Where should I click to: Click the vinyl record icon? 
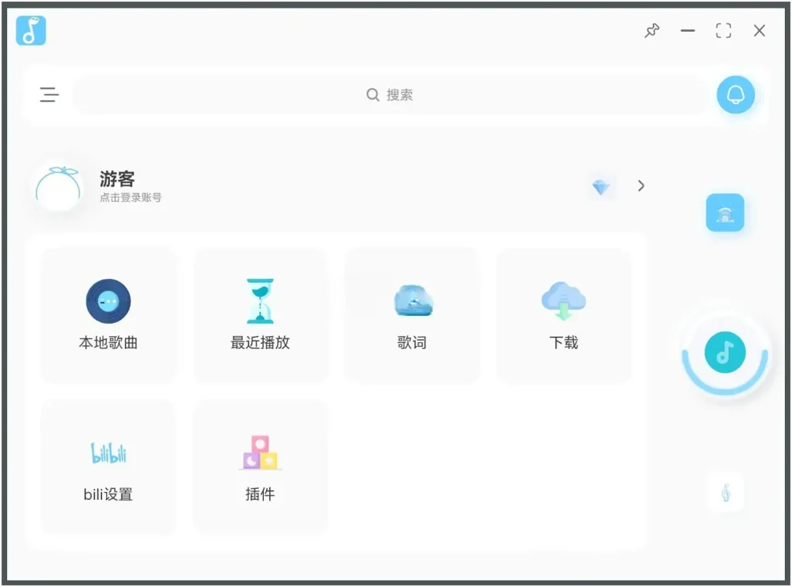pyautogui.click(x=108, y=301)
